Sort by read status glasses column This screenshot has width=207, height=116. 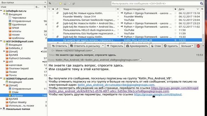(118, 9)
